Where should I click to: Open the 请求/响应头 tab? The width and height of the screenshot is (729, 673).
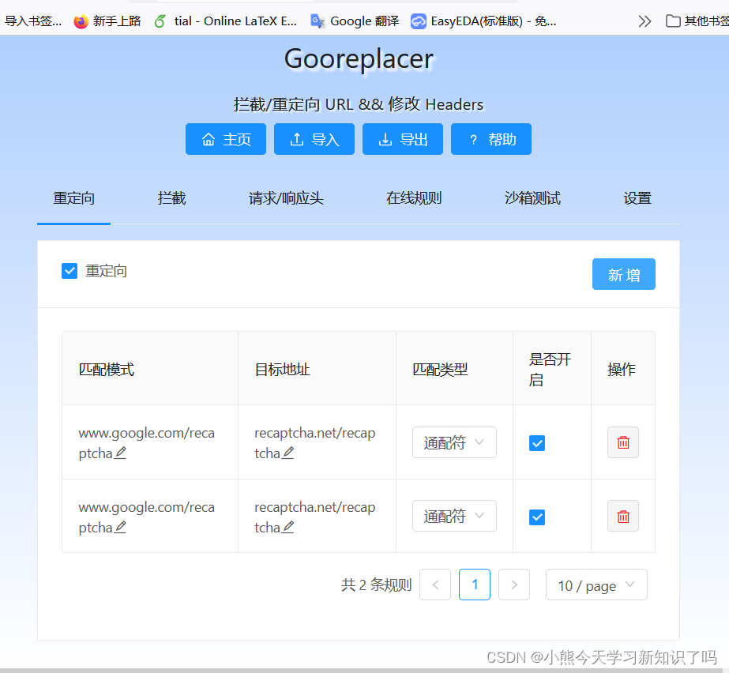(286, 198)
